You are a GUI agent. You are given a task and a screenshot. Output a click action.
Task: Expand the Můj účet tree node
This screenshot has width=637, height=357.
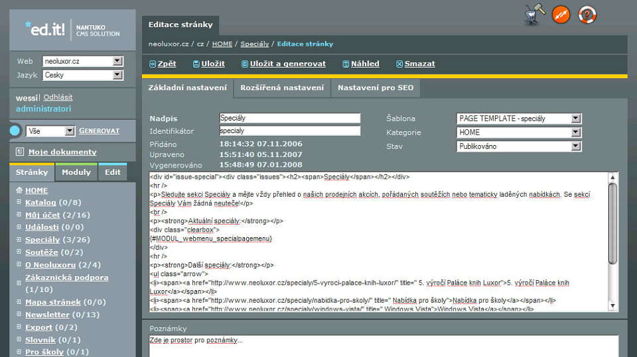tap(19, 214)
